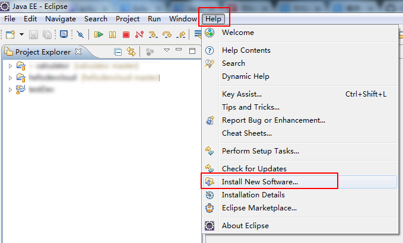Open the Navigate menu
This screenshot has width=403, height=243.
point(61,19)
